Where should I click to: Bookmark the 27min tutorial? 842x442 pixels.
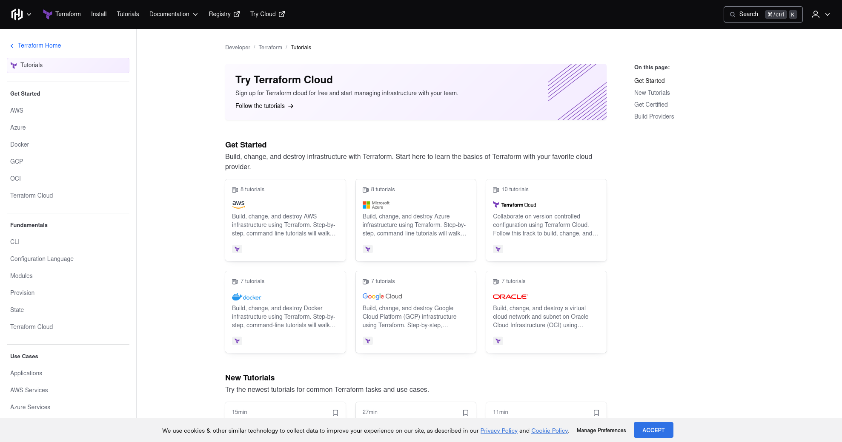pos(466,413)
